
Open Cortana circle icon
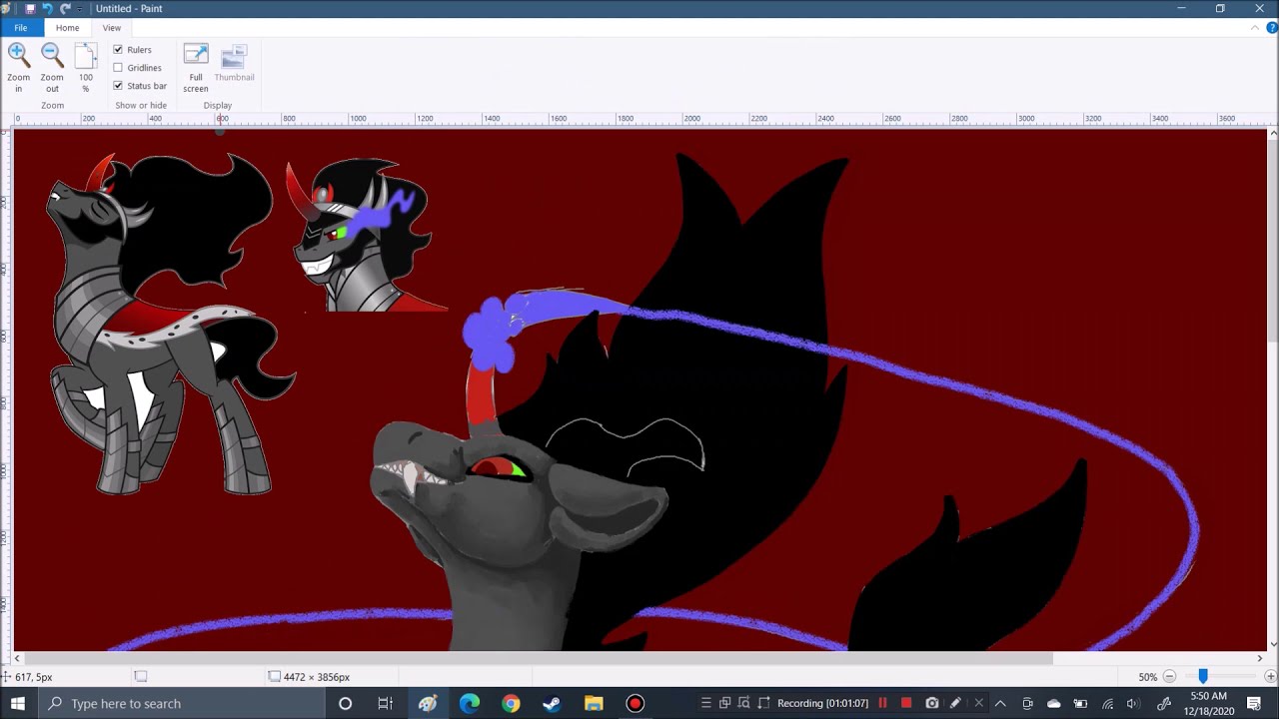(x=345, y=703)
